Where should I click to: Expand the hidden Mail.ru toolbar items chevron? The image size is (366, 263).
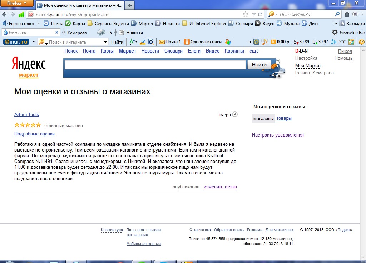pos(249,42)
